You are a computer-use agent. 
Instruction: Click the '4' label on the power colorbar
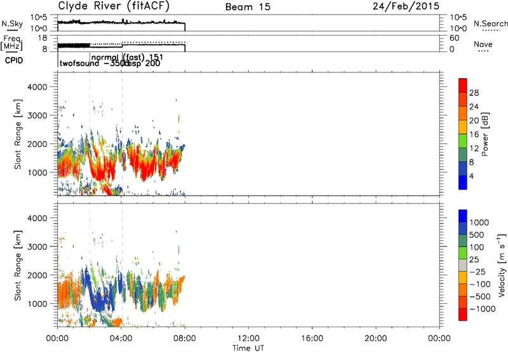[x=471, y=176]
